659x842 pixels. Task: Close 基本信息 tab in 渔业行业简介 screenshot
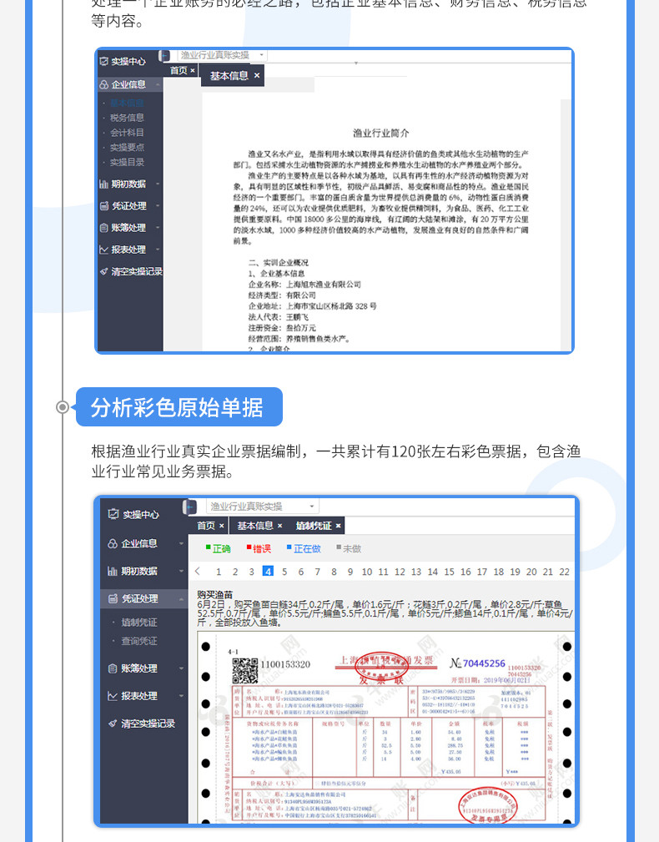[x=257, y=75]
